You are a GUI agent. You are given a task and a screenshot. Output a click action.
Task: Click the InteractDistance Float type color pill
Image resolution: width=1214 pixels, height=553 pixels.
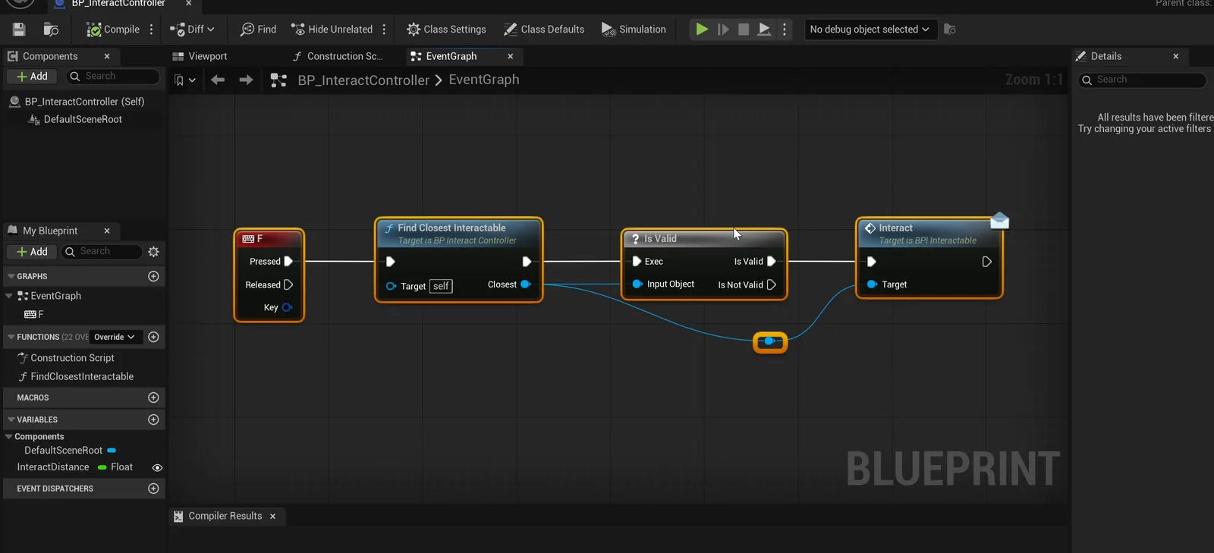102,467
